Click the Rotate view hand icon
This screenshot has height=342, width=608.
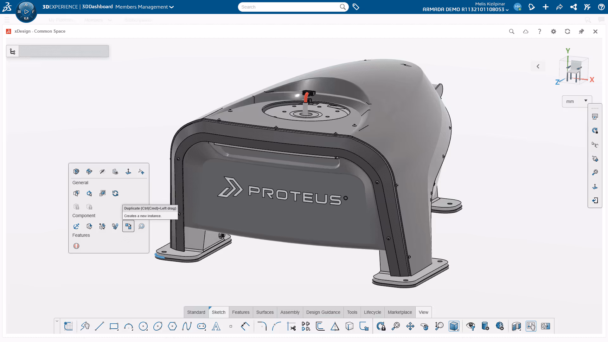pos(425,326)
